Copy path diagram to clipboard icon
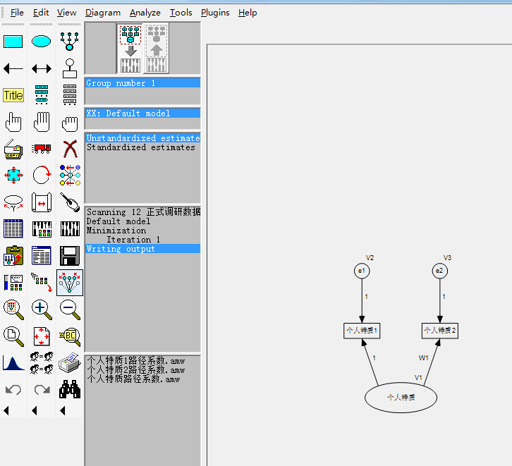This screenshot has height=466, width=512. pos(13,255)
